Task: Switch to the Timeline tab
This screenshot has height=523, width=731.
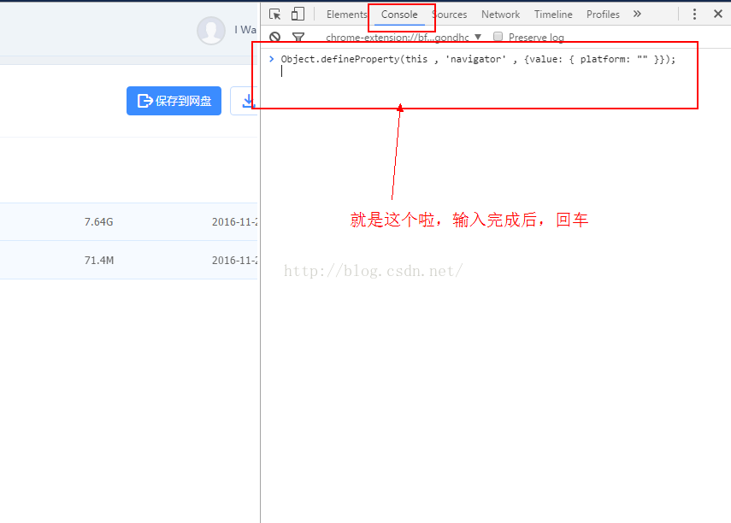Action: (553, 15)
